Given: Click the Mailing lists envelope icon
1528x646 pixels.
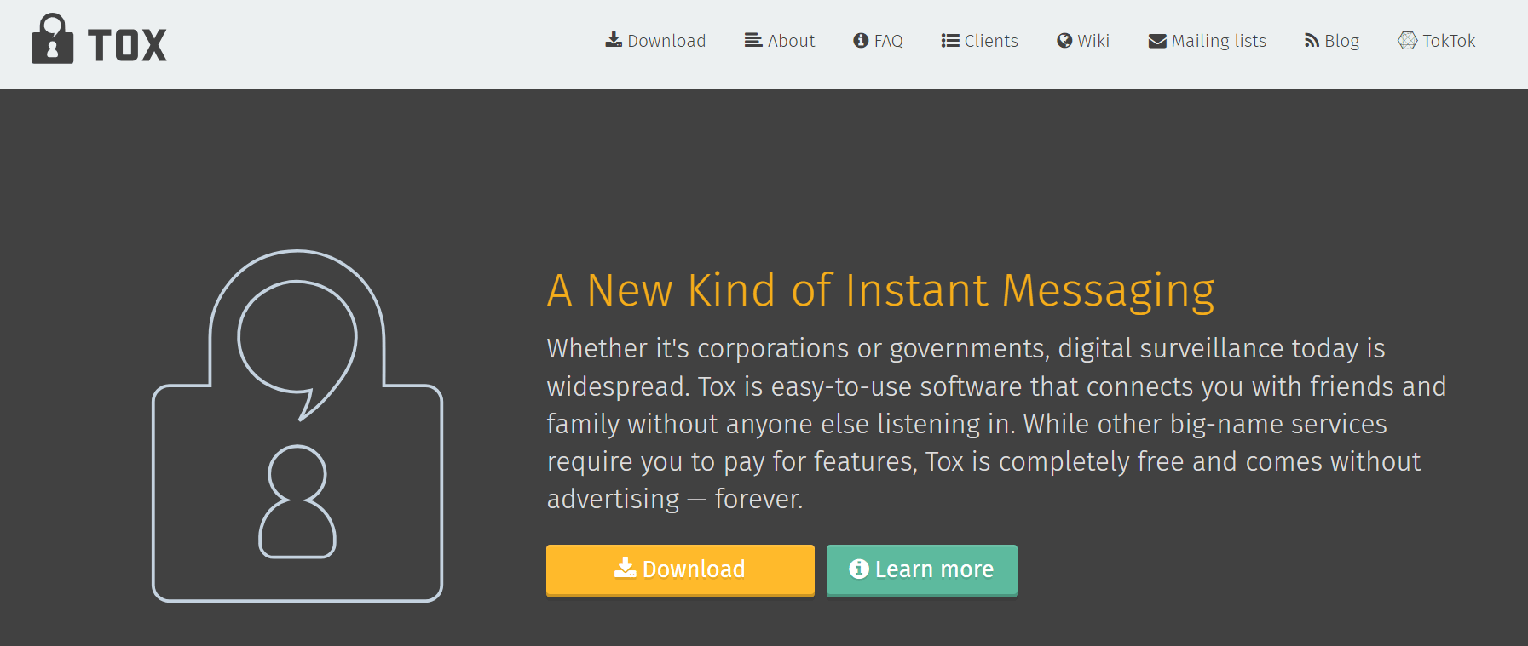Looking at the screenshot, I should point(1157,41).
